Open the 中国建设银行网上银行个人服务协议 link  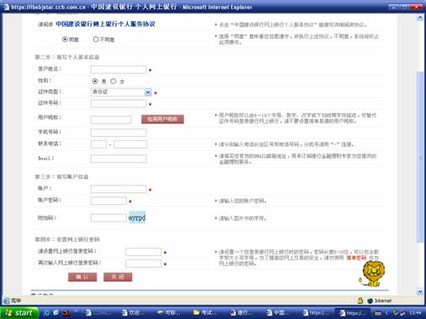click(105, 24)
